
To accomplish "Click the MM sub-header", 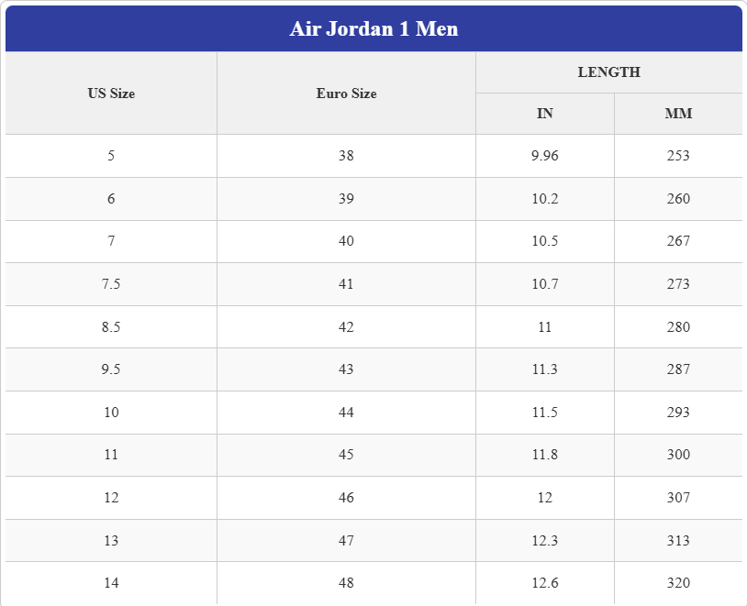I will [x=678, y=114].
